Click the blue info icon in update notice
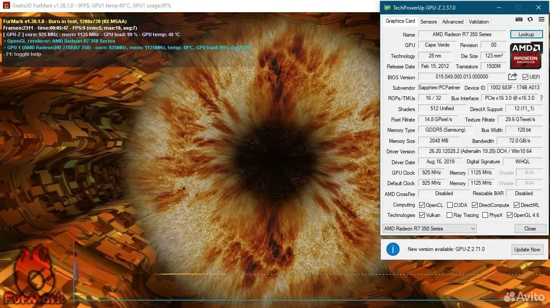This screenshot has height=308, width=550. pyautogui.click(x=393, y=249)
